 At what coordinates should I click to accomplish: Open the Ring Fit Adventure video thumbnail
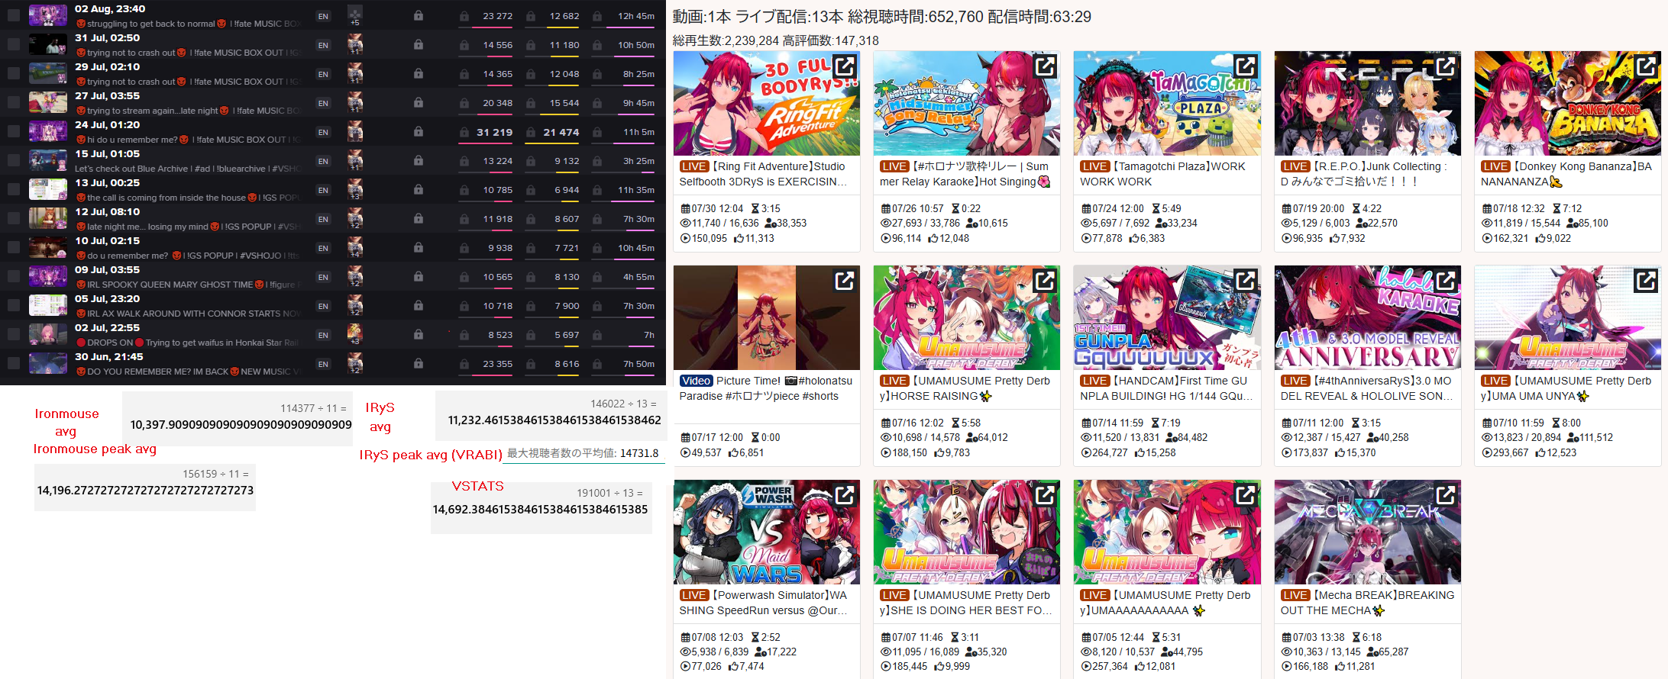[766, 104]
